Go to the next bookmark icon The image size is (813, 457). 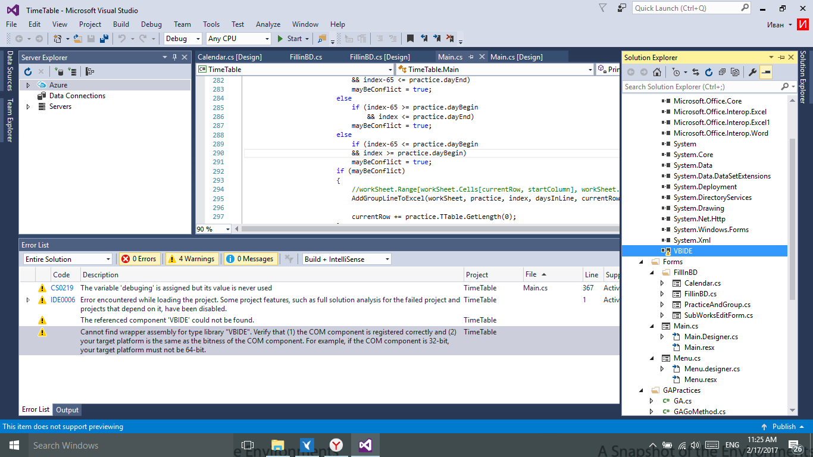point(437,39)
